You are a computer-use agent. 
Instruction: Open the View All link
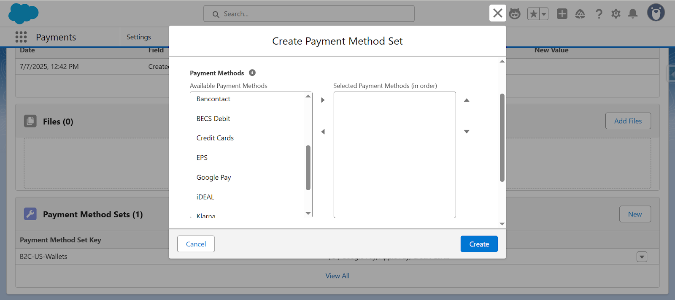(337, 276)
